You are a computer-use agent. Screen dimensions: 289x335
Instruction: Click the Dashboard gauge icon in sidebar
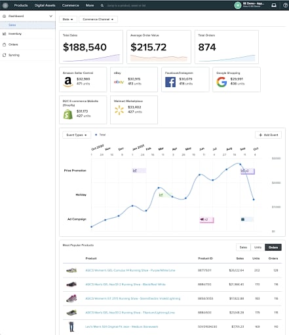(4, 16)
